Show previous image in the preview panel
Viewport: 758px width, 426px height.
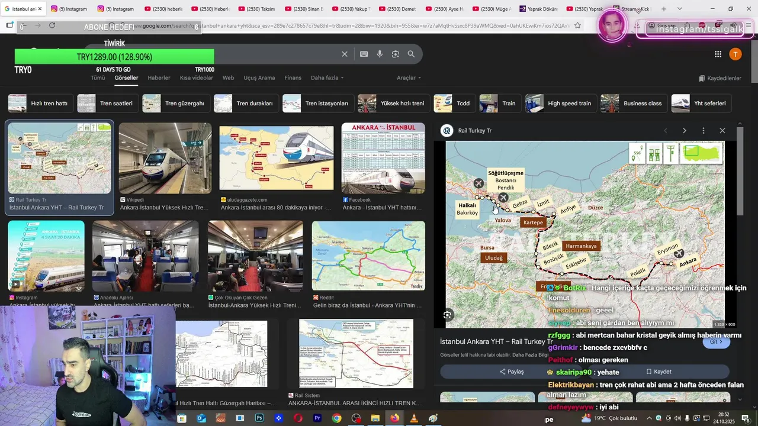(x=665, y=131)
